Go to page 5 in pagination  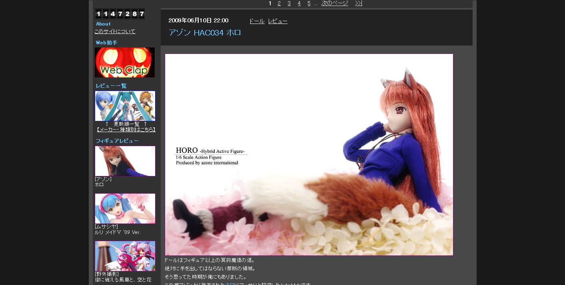309,3
